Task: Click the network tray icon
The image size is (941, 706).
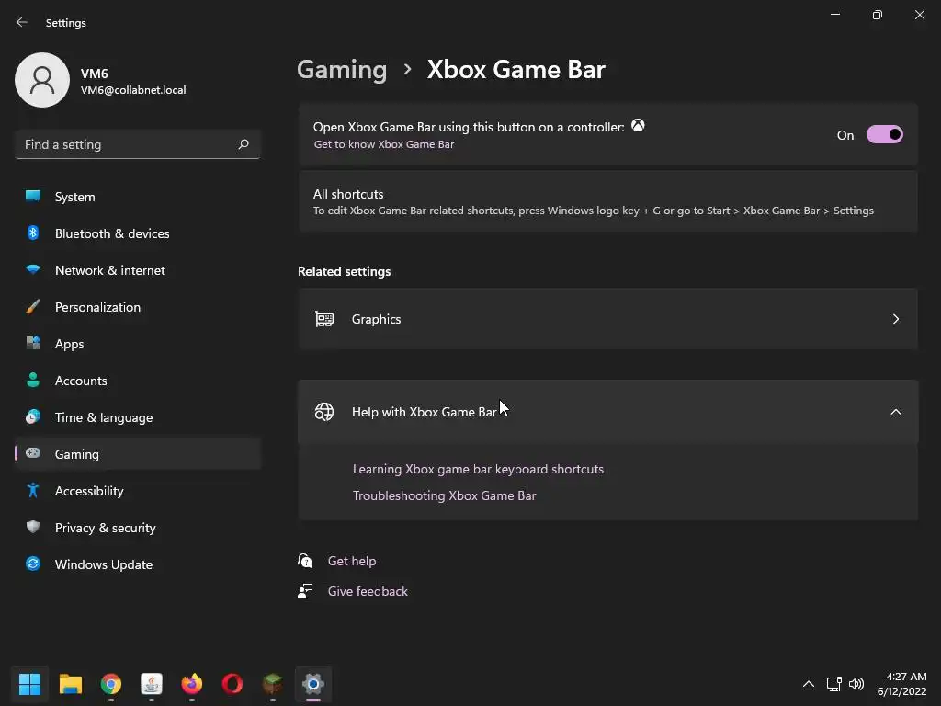Action: pos(833,684)
